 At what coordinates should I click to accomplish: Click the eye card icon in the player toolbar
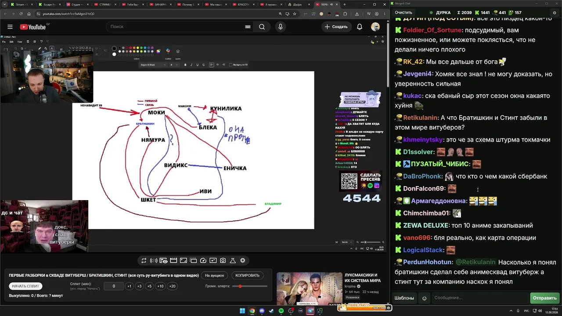pyautogui.click(x=163, y=261)
